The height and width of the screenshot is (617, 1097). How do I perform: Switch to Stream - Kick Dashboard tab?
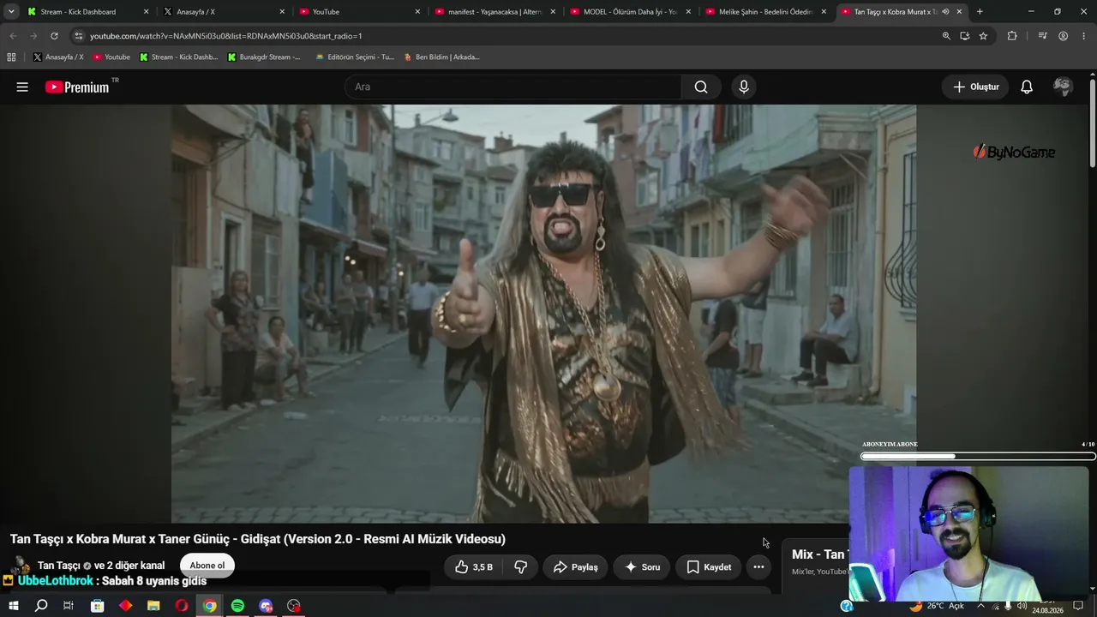88,12
